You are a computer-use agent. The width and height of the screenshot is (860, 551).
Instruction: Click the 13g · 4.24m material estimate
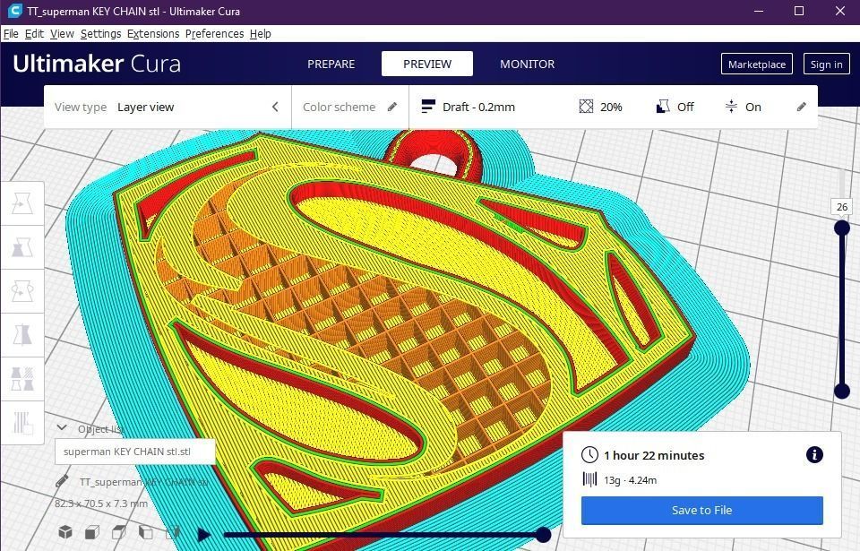pyautogui.click(x=630, y=480)
